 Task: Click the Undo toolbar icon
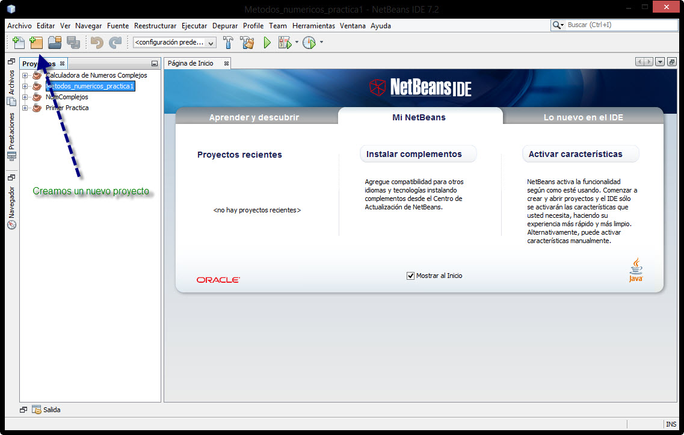click(97, 42)
